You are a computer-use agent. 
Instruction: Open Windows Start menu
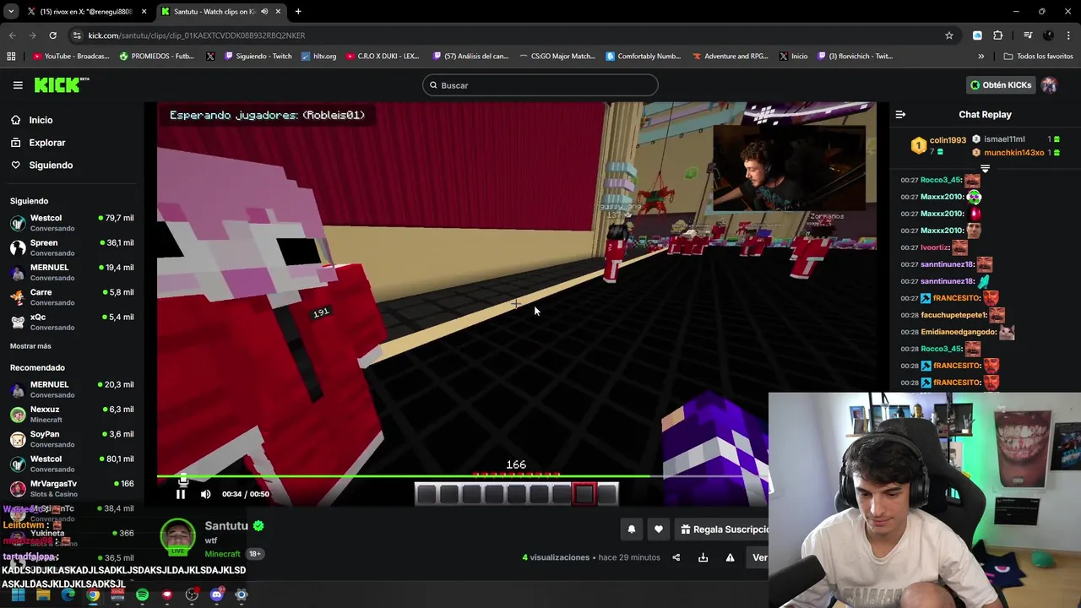coord(18,595)
